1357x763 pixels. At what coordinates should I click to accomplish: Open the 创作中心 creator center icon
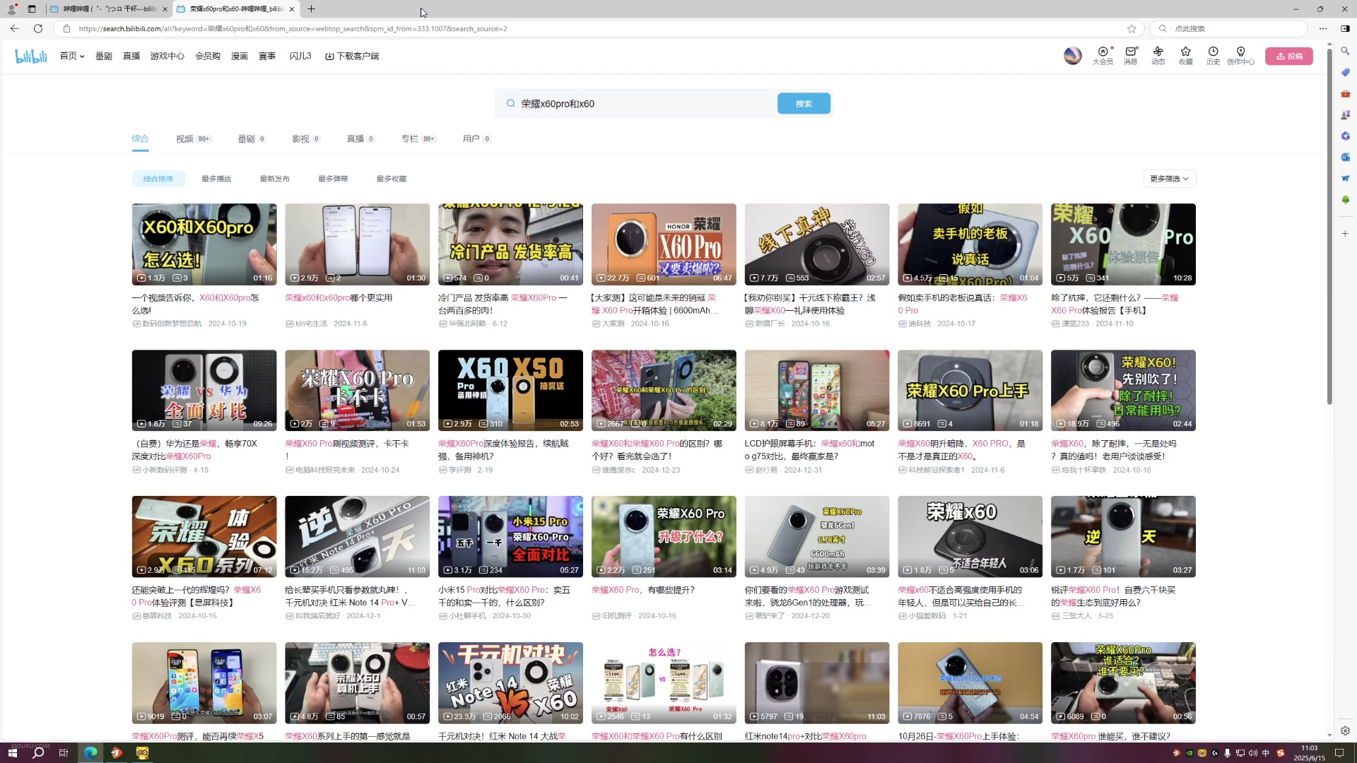click(x=1240, y=52)
